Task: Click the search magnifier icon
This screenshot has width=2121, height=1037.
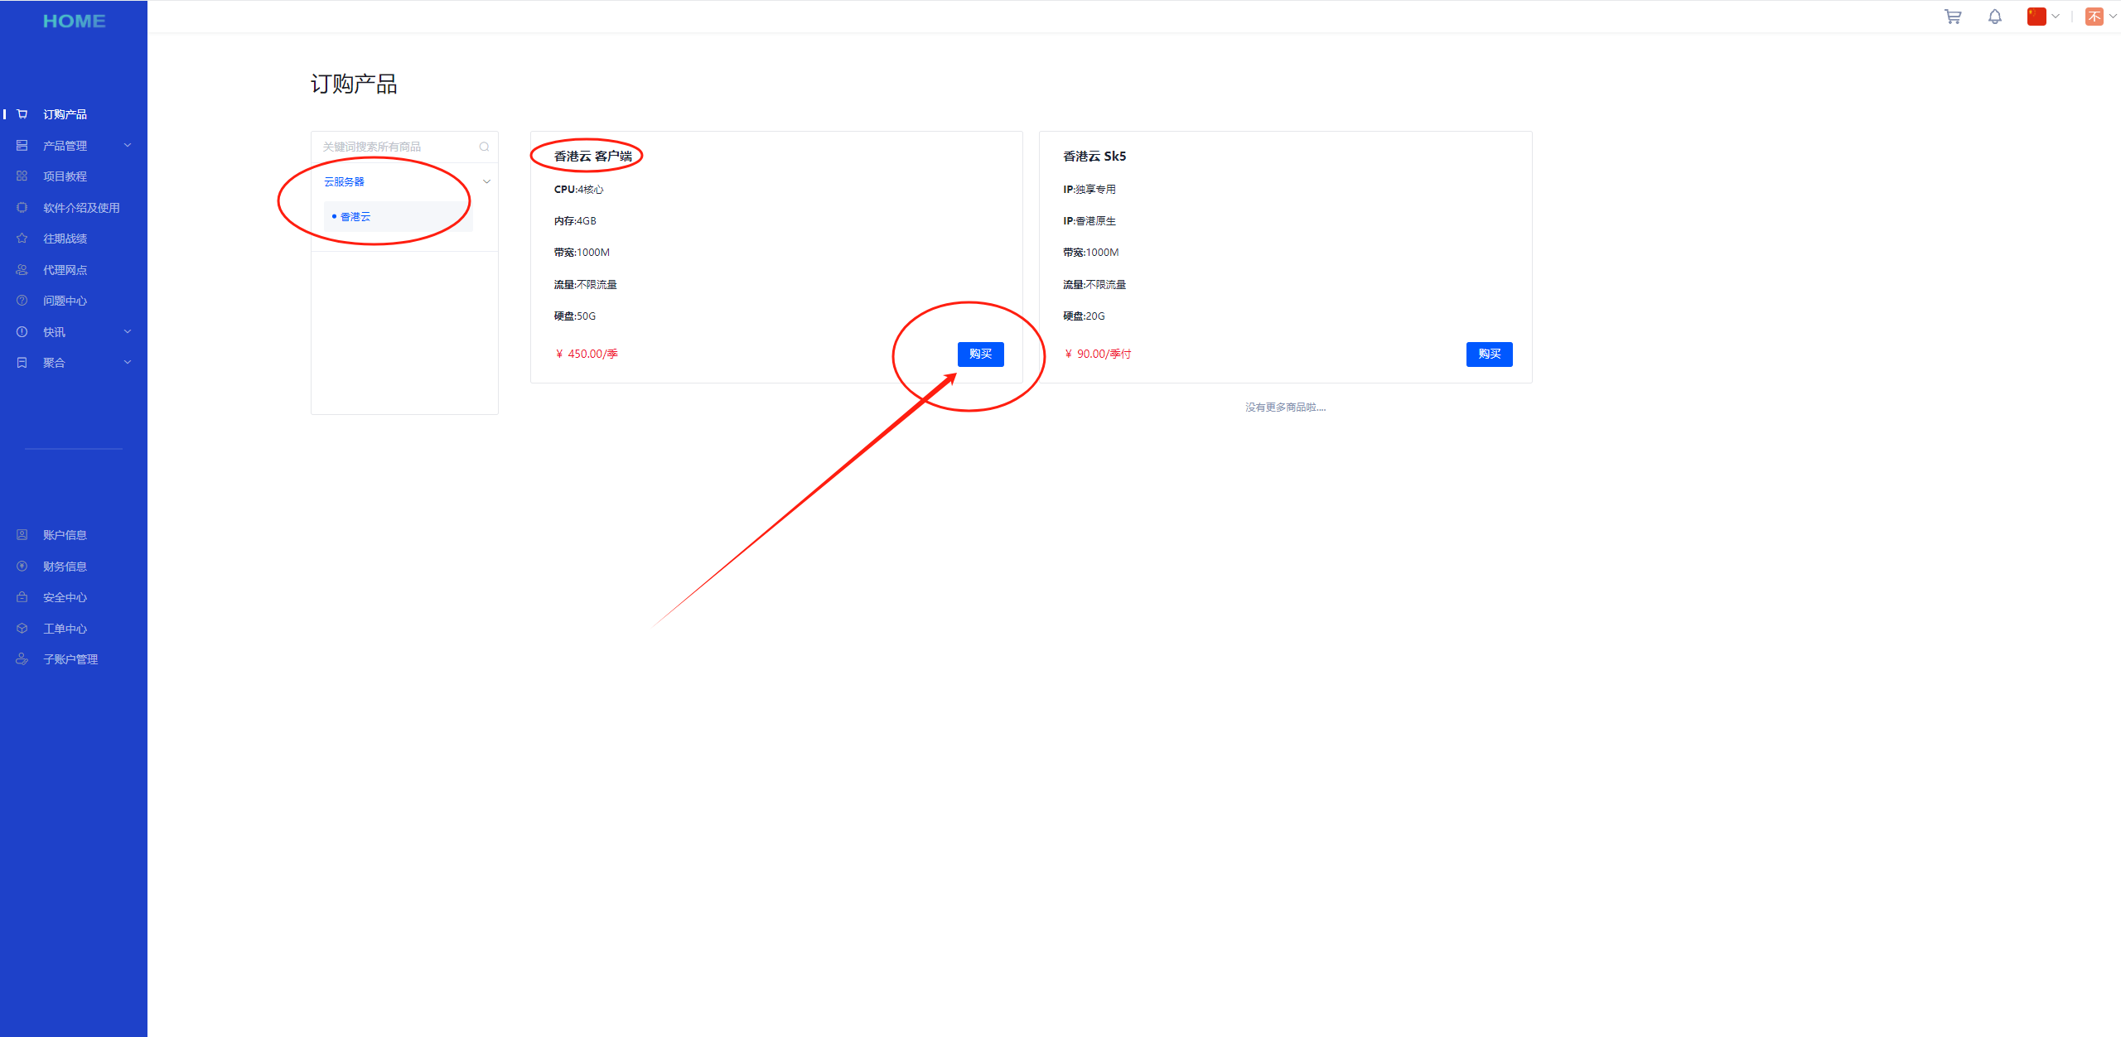Action: 484,147
